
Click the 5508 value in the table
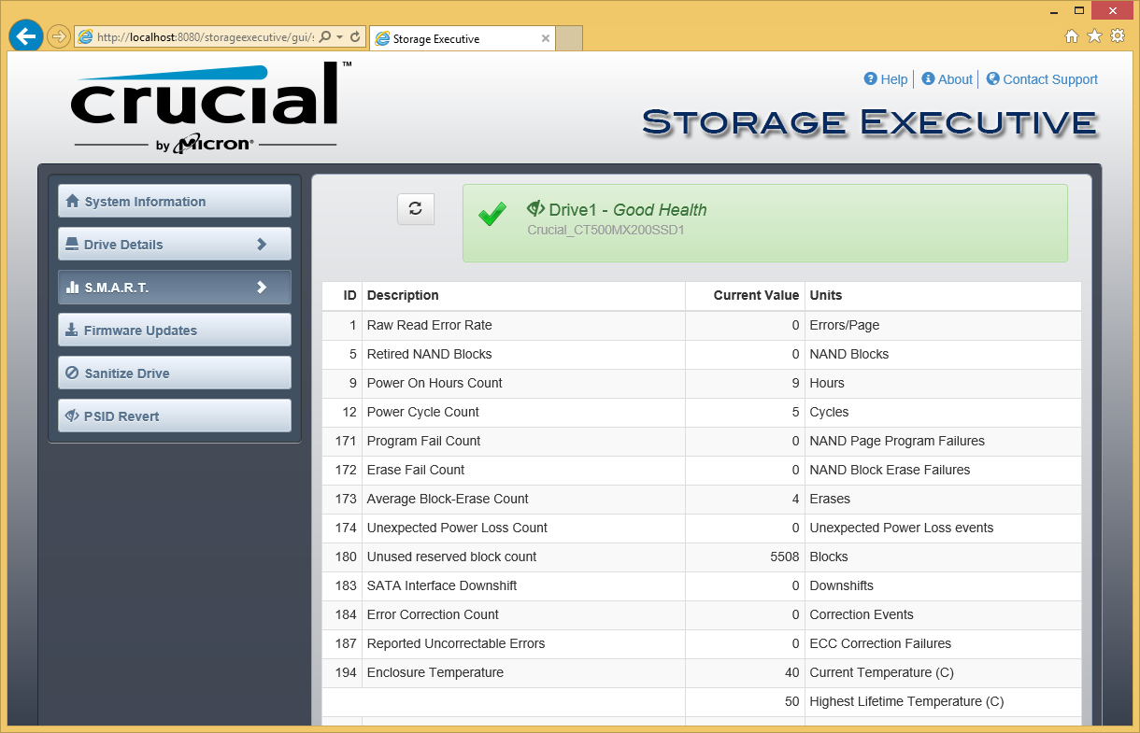[x=784, y=557]
